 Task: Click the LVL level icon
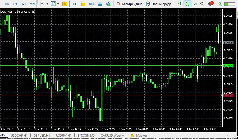point(220,4)
